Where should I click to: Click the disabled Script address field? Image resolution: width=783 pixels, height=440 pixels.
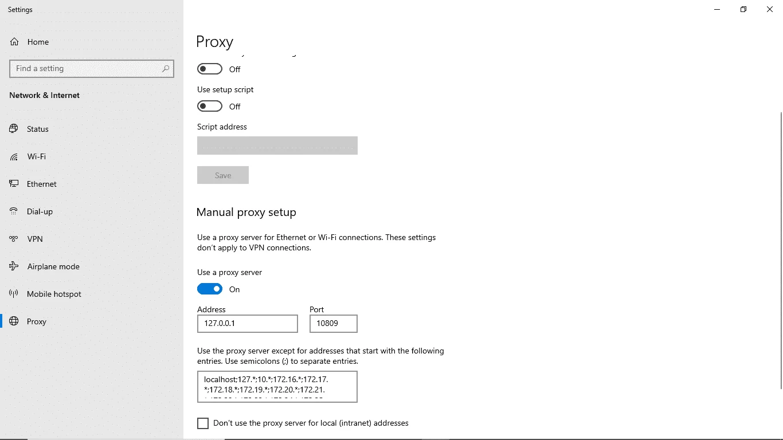tap(277, 146)
